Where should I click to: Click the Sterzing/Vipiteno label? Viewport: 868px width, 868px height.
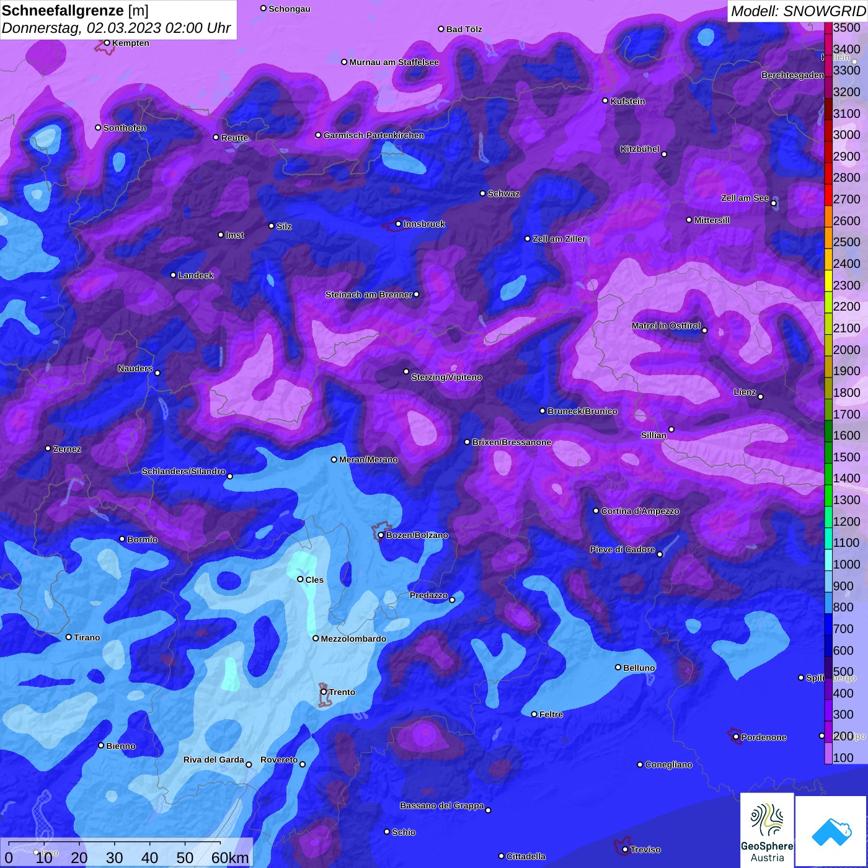(x=446, y=377)
